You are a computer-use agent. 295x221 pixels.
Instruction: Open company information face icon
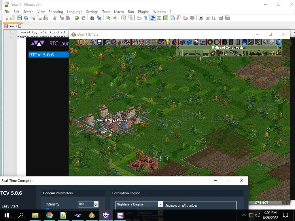pos(141,42)
